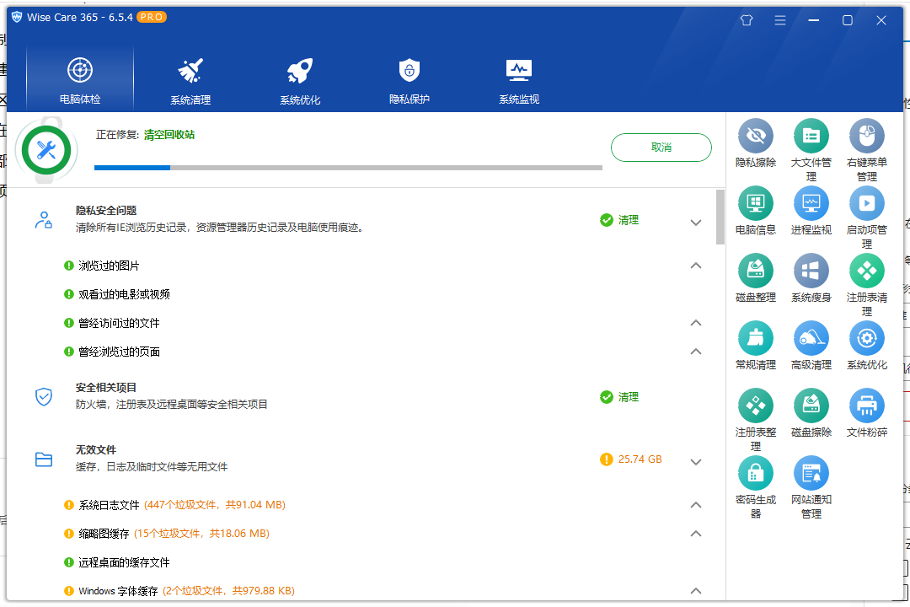Switch to the 系统优化 tab in top navigation

coord(300,81)
